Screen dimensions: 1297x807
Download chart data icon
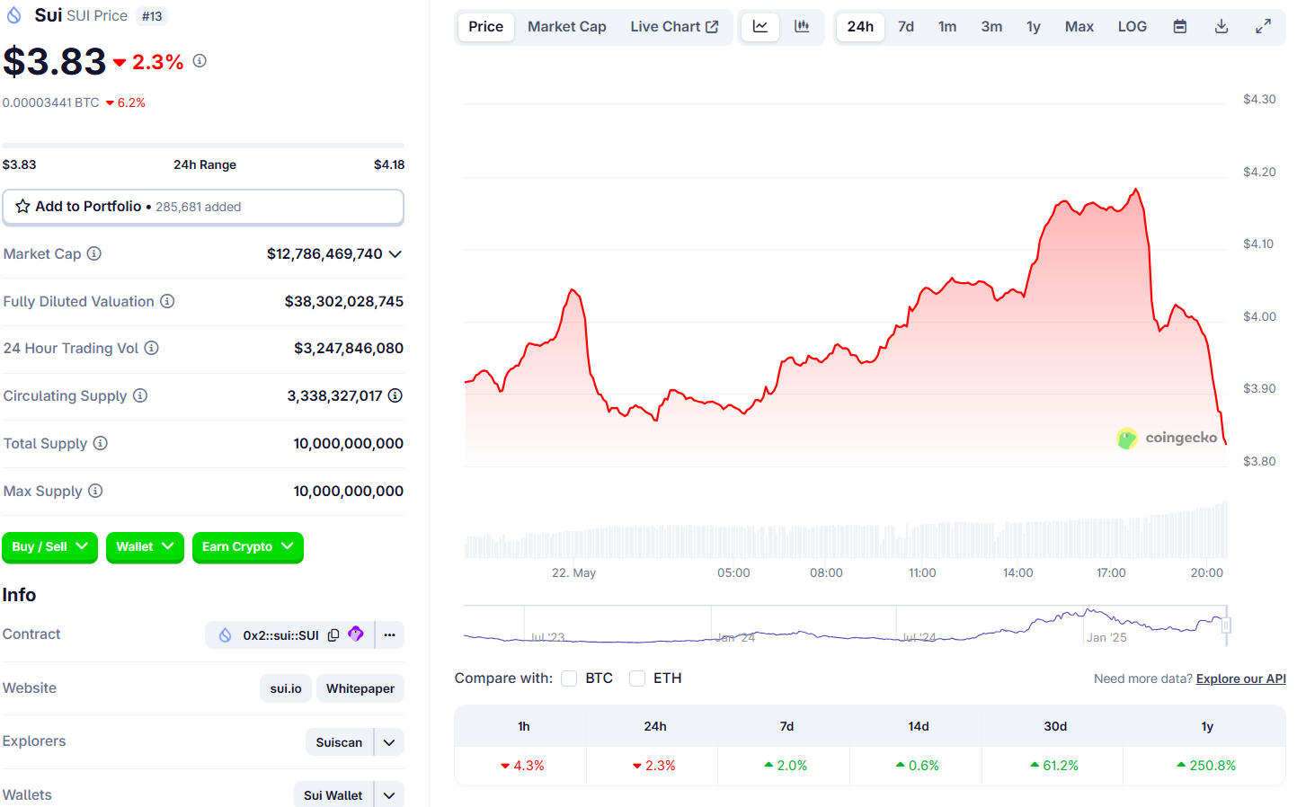tap(1221, 27)
